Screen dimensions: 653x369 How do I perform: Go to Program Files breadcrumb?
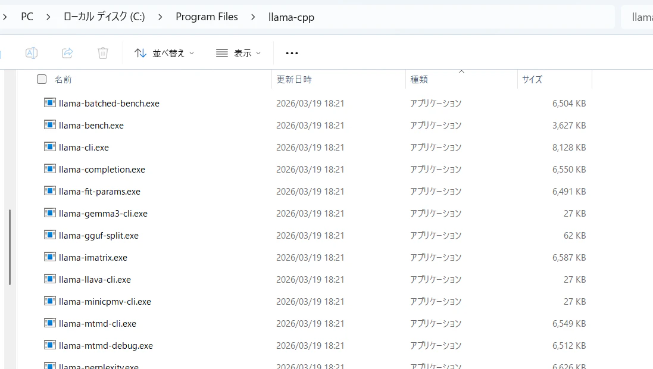(x=207, y=17)
